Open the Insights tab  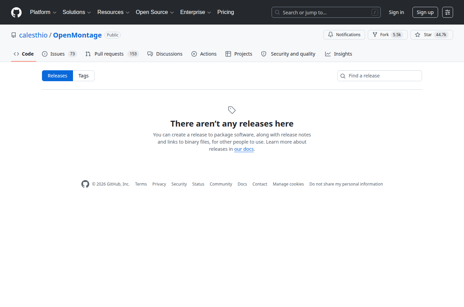point(338,54)
